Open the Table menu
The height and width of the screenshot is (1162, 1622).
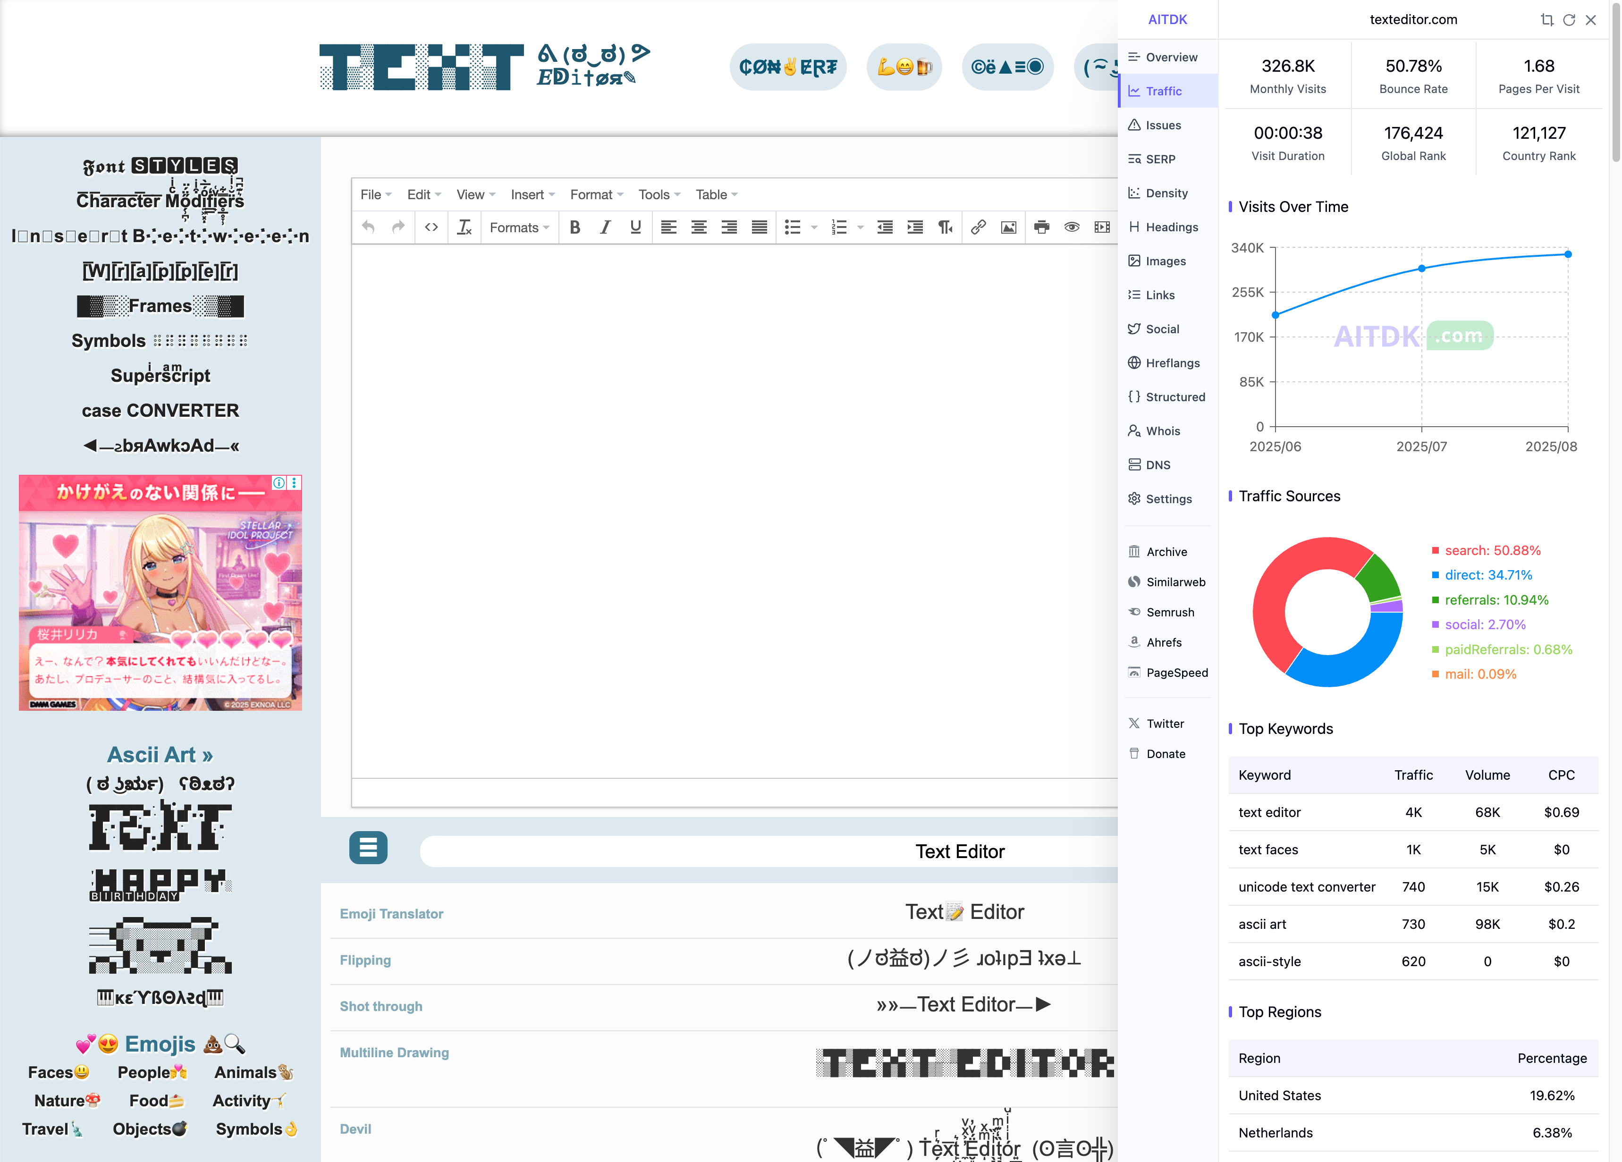pos(717,194)
